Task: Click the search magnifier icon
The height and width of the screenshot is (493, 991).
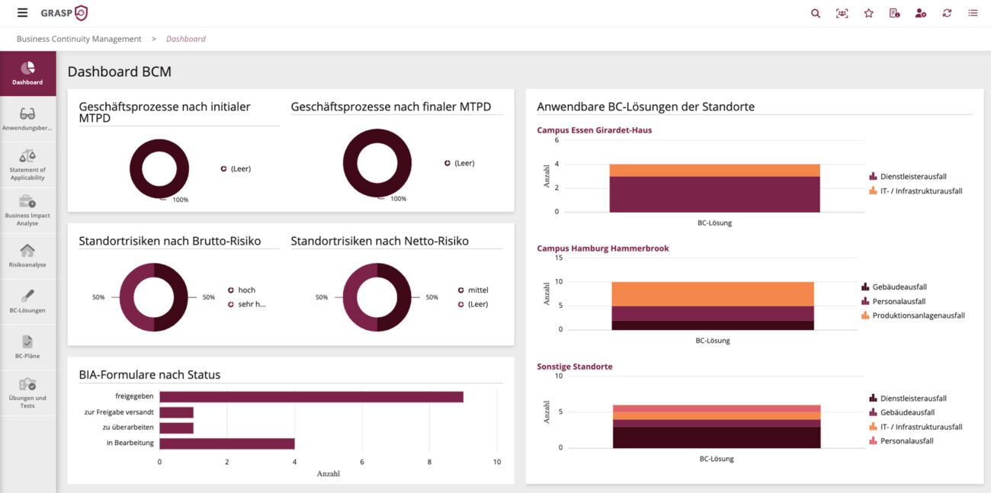Action: point(816,13)
